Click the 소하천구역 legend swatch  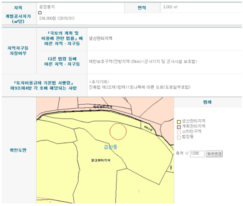(178, 132)
